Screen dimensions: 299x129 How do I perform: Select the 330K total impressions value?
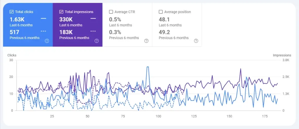(66, 19)
